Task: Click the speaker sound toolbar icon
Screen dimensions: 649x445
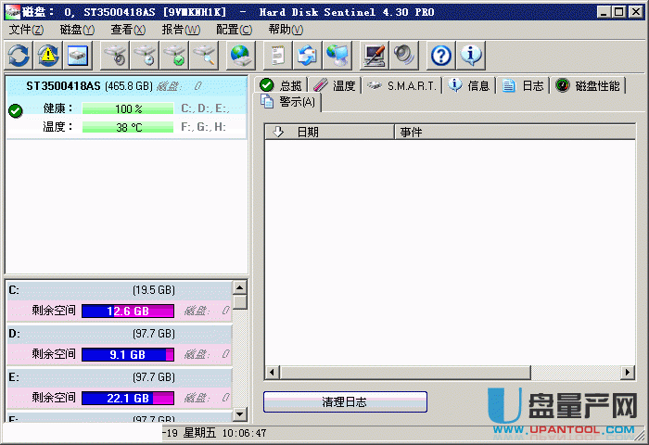Action: pyautogui.click(x=403, y=56)
